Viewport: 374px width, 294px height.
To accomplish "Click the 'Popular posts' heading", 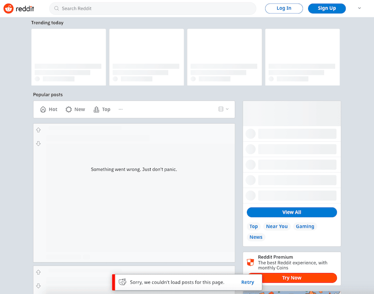I will pos(48,95).
